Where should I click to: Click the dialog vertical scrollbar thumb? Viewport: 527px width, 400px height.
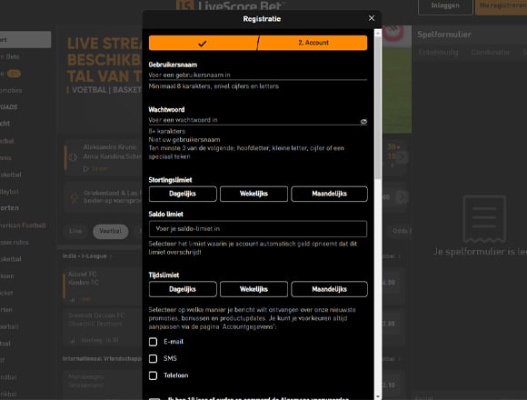point(378,107)
